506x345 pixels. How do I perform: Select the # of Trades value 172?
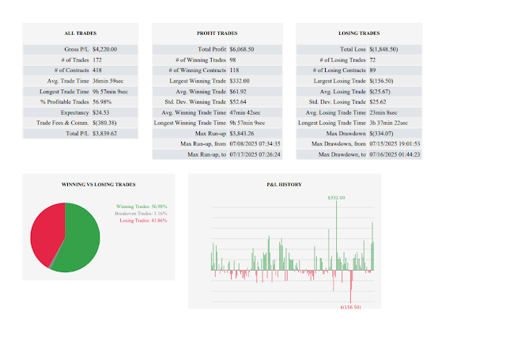pos(96,60)
